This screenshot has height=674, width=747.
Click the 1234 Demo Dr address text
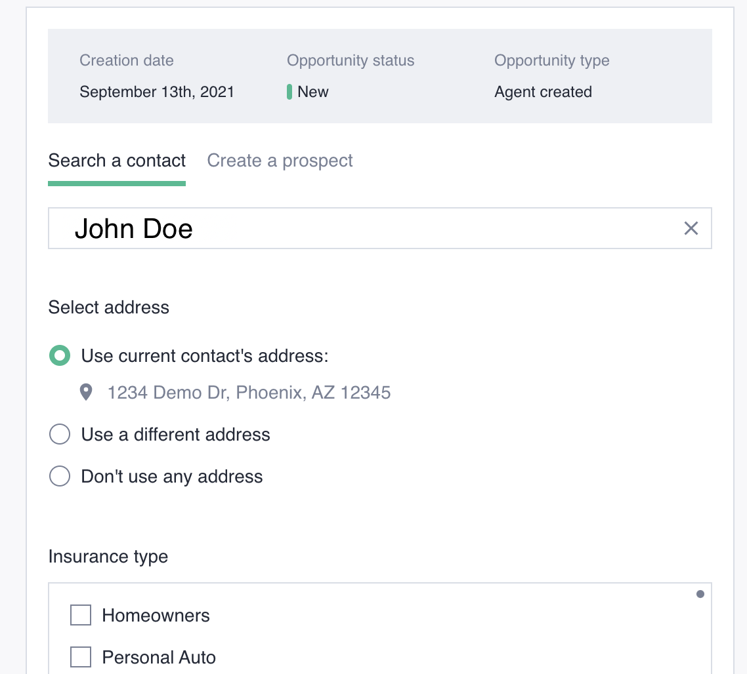[x=249, y=393]
